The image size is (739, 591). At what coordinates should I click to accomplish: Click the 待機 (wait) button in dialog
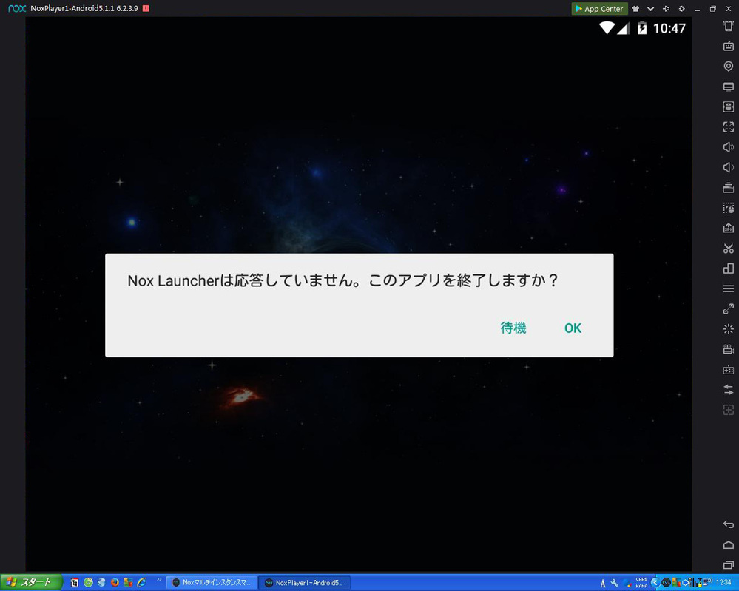[x=513, y=328]
